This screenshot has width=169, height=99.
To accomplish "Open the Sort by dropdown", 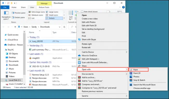I will 71,15.
